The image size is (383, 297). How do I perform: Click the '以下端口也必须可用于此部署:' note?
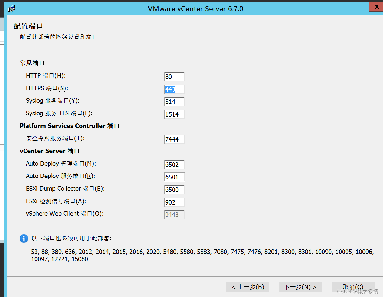coord(71,238)
